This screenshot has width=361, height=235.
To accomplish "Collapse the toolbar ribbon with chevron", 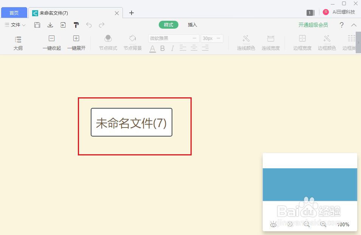I will pyautogui.click(x=354, y=25).
